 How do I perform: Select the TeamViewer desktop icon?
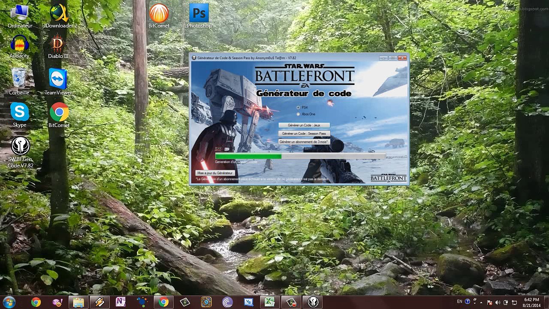coord(58,82)
